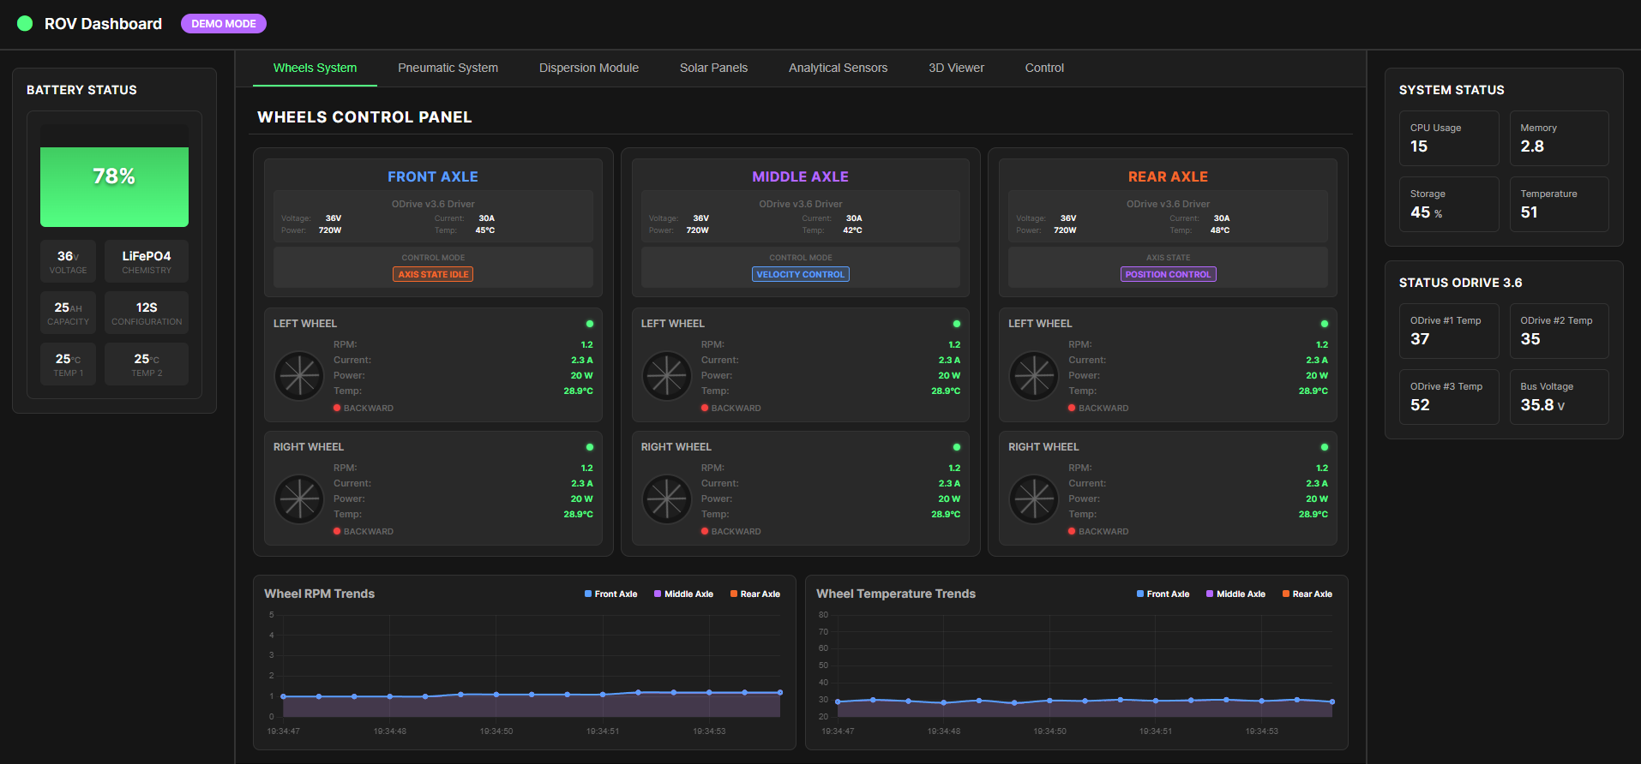Hide Middle Axle in Wheel Temperature Trends legend

[x=1235, y=594]
